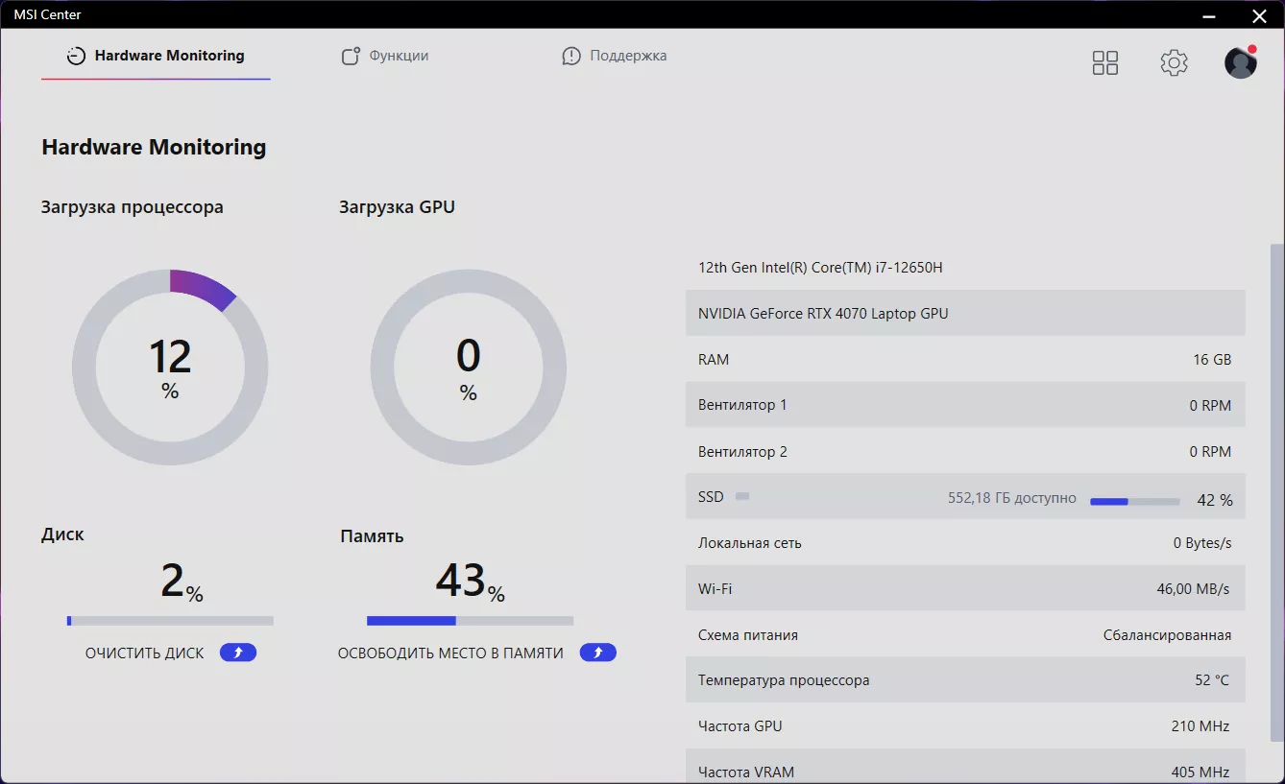Switch to the Функции tab

pos(385,57)
